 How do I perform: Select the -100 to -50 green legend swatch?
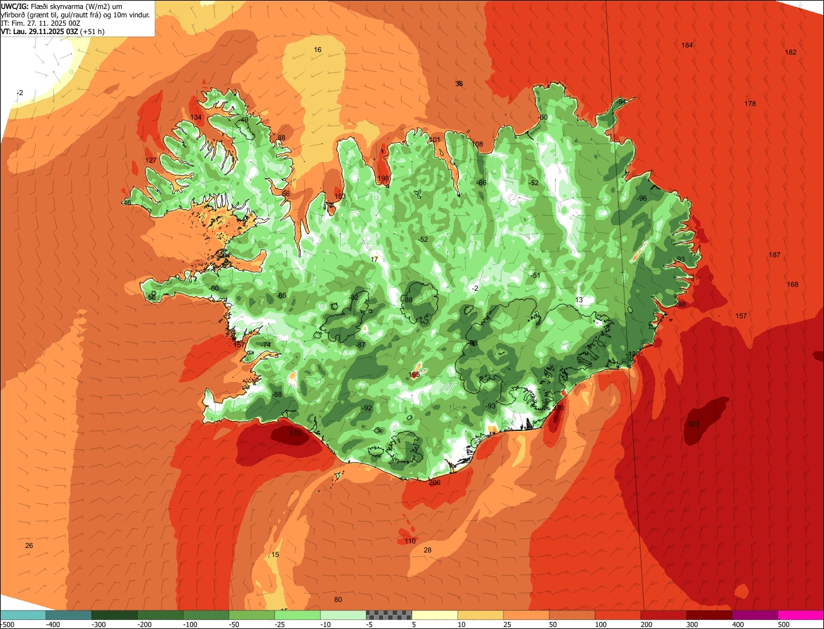pos(205,615)
